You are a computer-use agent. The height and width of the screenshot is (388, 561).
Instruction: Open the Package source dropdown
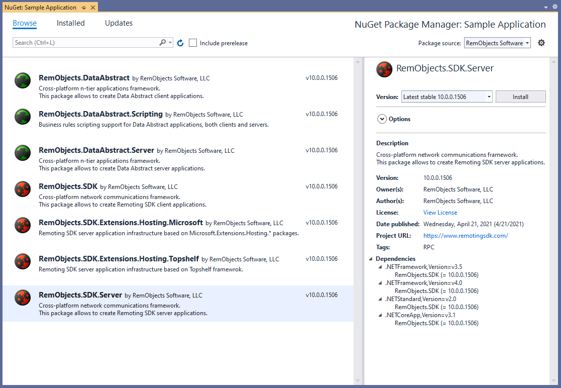tap(497, 43)
